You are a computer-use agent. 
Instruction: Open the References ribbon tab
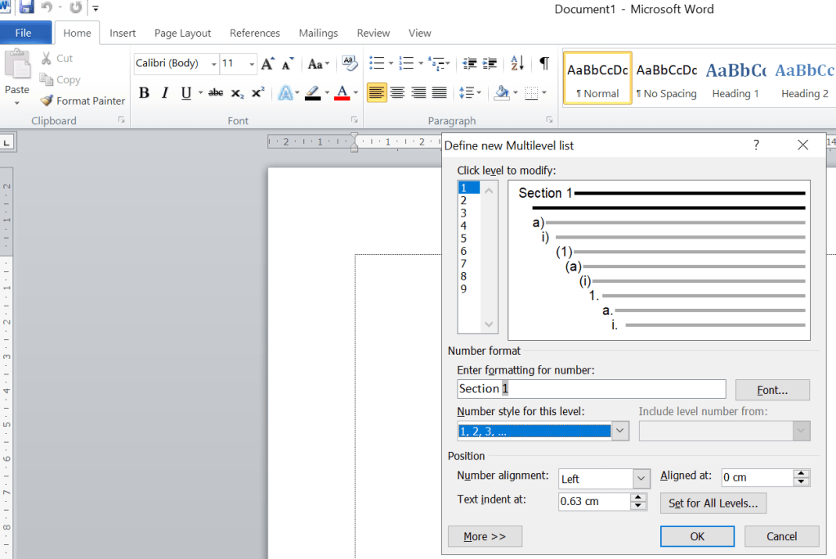pos(254,33)
